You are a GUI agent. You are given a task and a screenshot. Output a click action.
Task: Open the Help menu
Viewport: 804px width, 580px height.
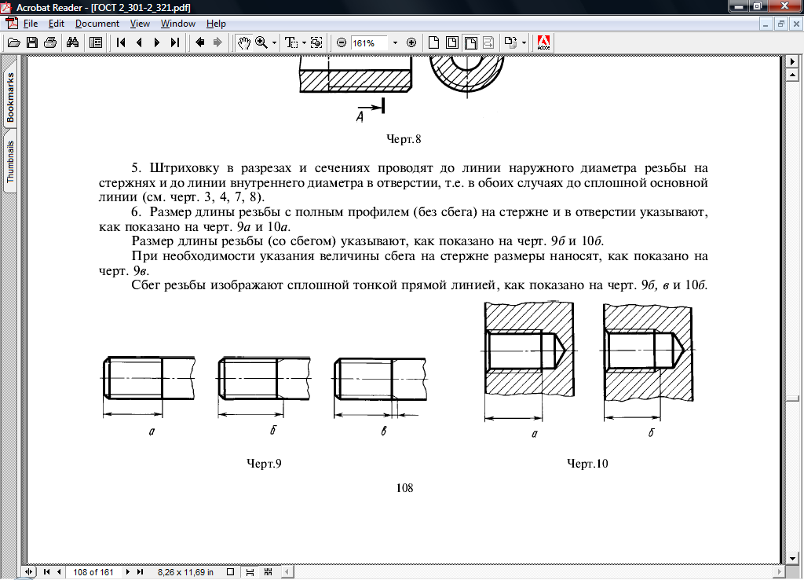[216, 24]
